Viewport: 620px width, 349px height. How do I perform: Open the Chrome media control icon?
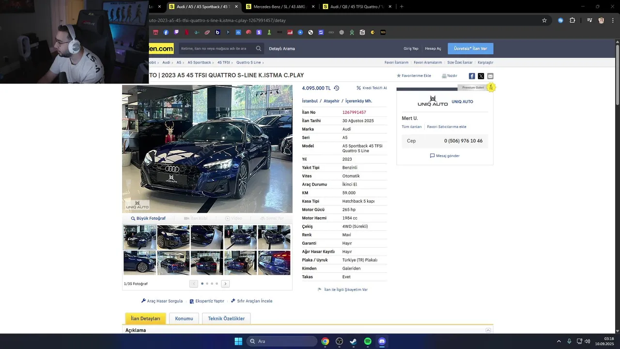589,20
